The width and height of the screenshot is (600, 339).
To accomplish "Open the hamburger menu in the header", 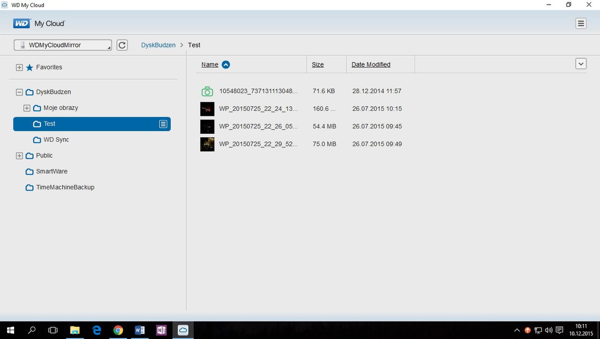I will (581, 23).
